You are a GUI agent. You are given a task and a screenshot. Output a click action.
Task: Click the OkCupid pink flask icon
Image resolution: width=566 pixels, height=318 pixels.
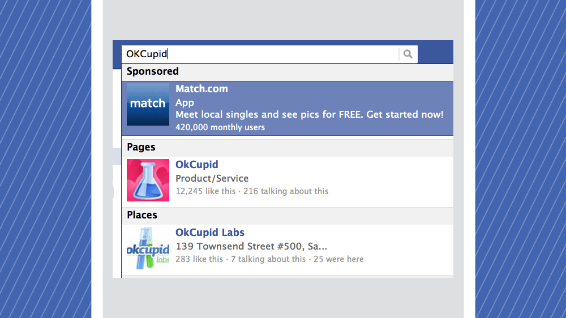148,180
